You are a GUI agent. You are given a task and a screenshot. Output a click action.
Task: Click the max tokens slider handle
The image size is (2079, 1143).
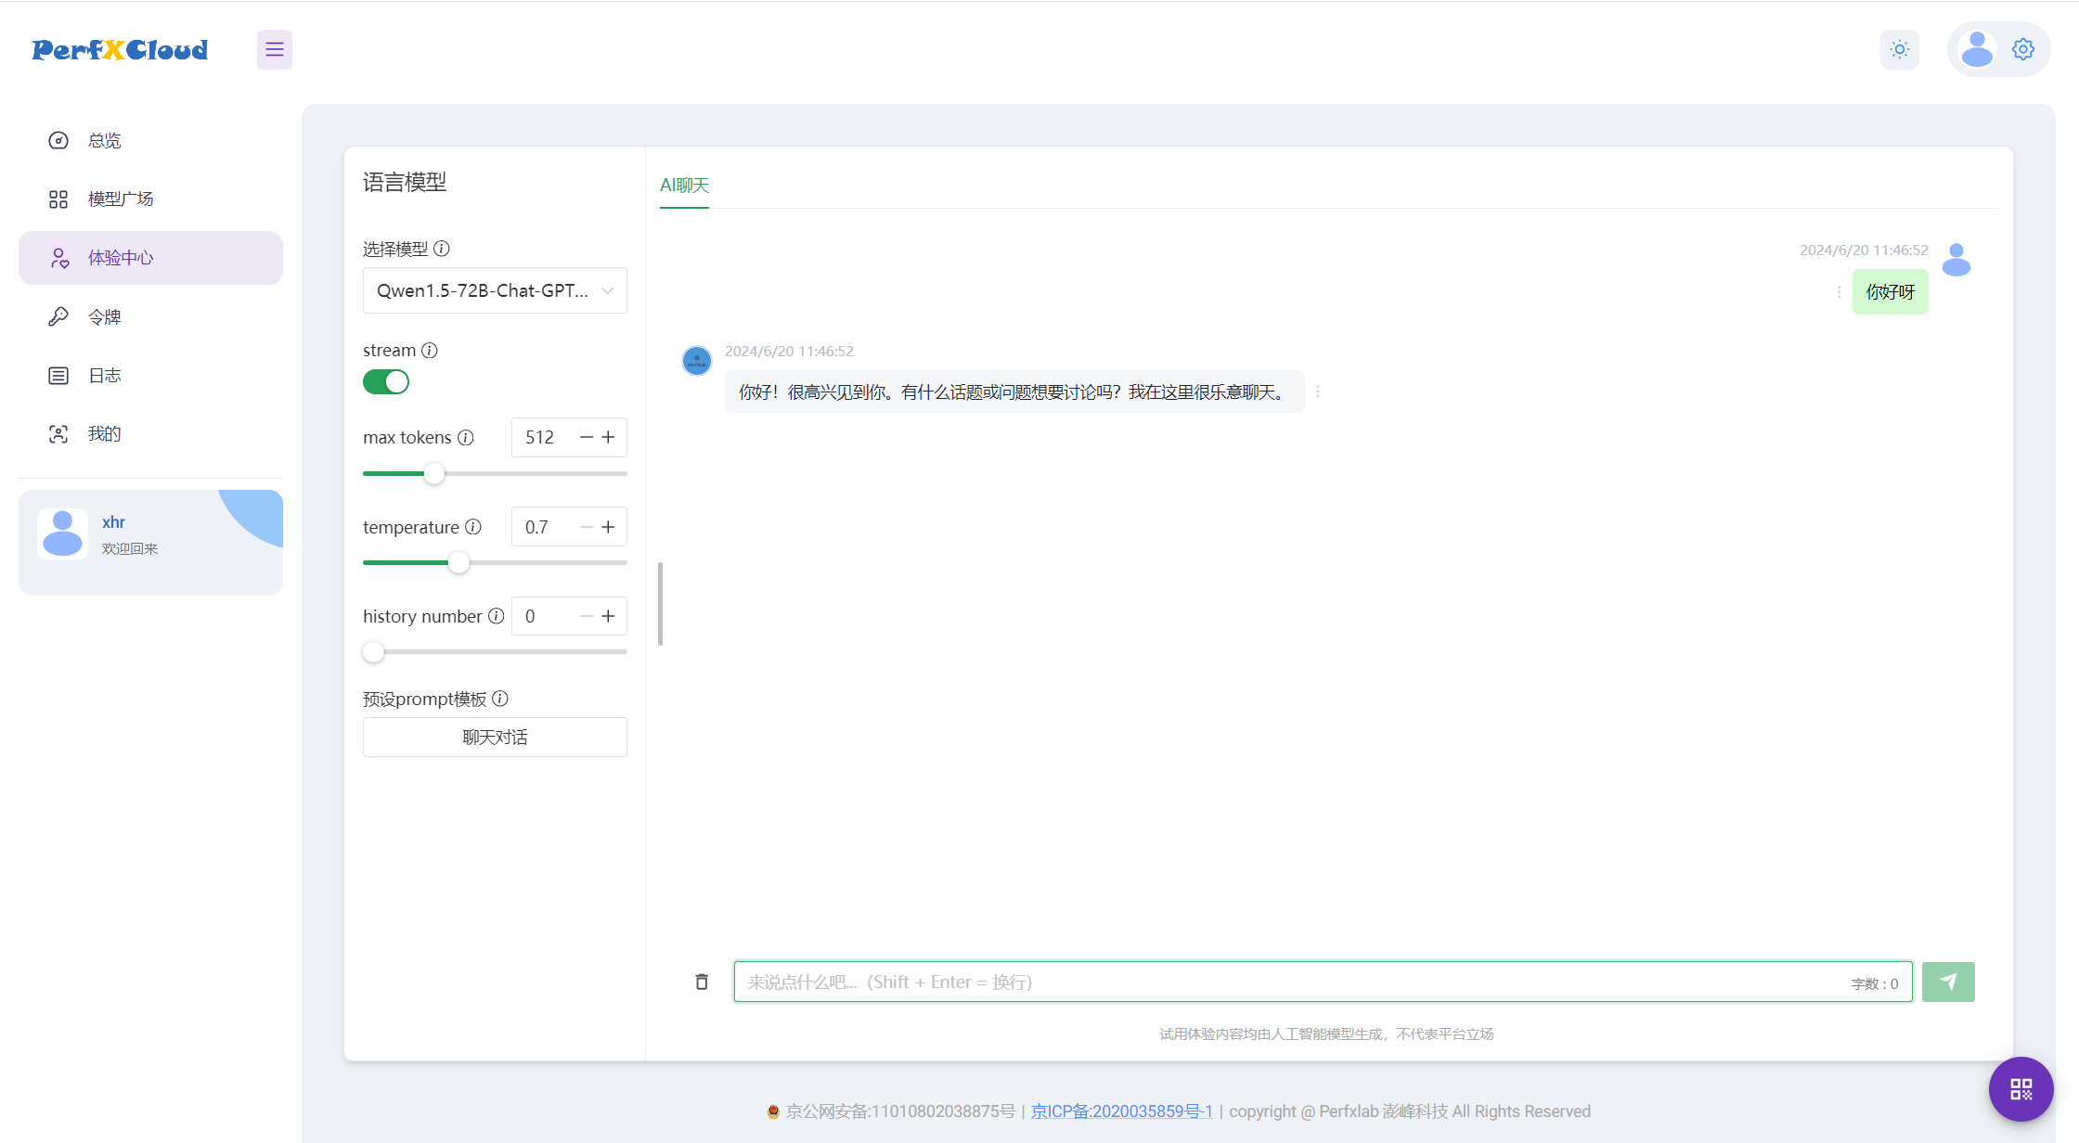coord(433,474)
